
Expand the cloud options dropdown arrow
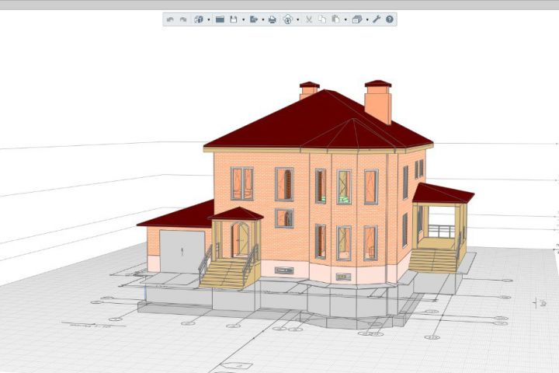(x=297, y=19)
